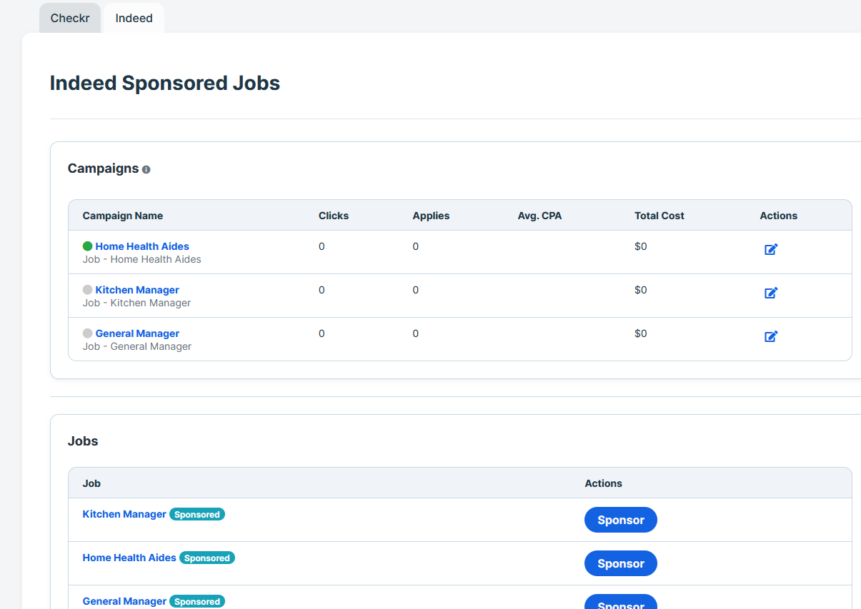
Task: Sponsor the General Manager job
Action: [x=621, y=602]
